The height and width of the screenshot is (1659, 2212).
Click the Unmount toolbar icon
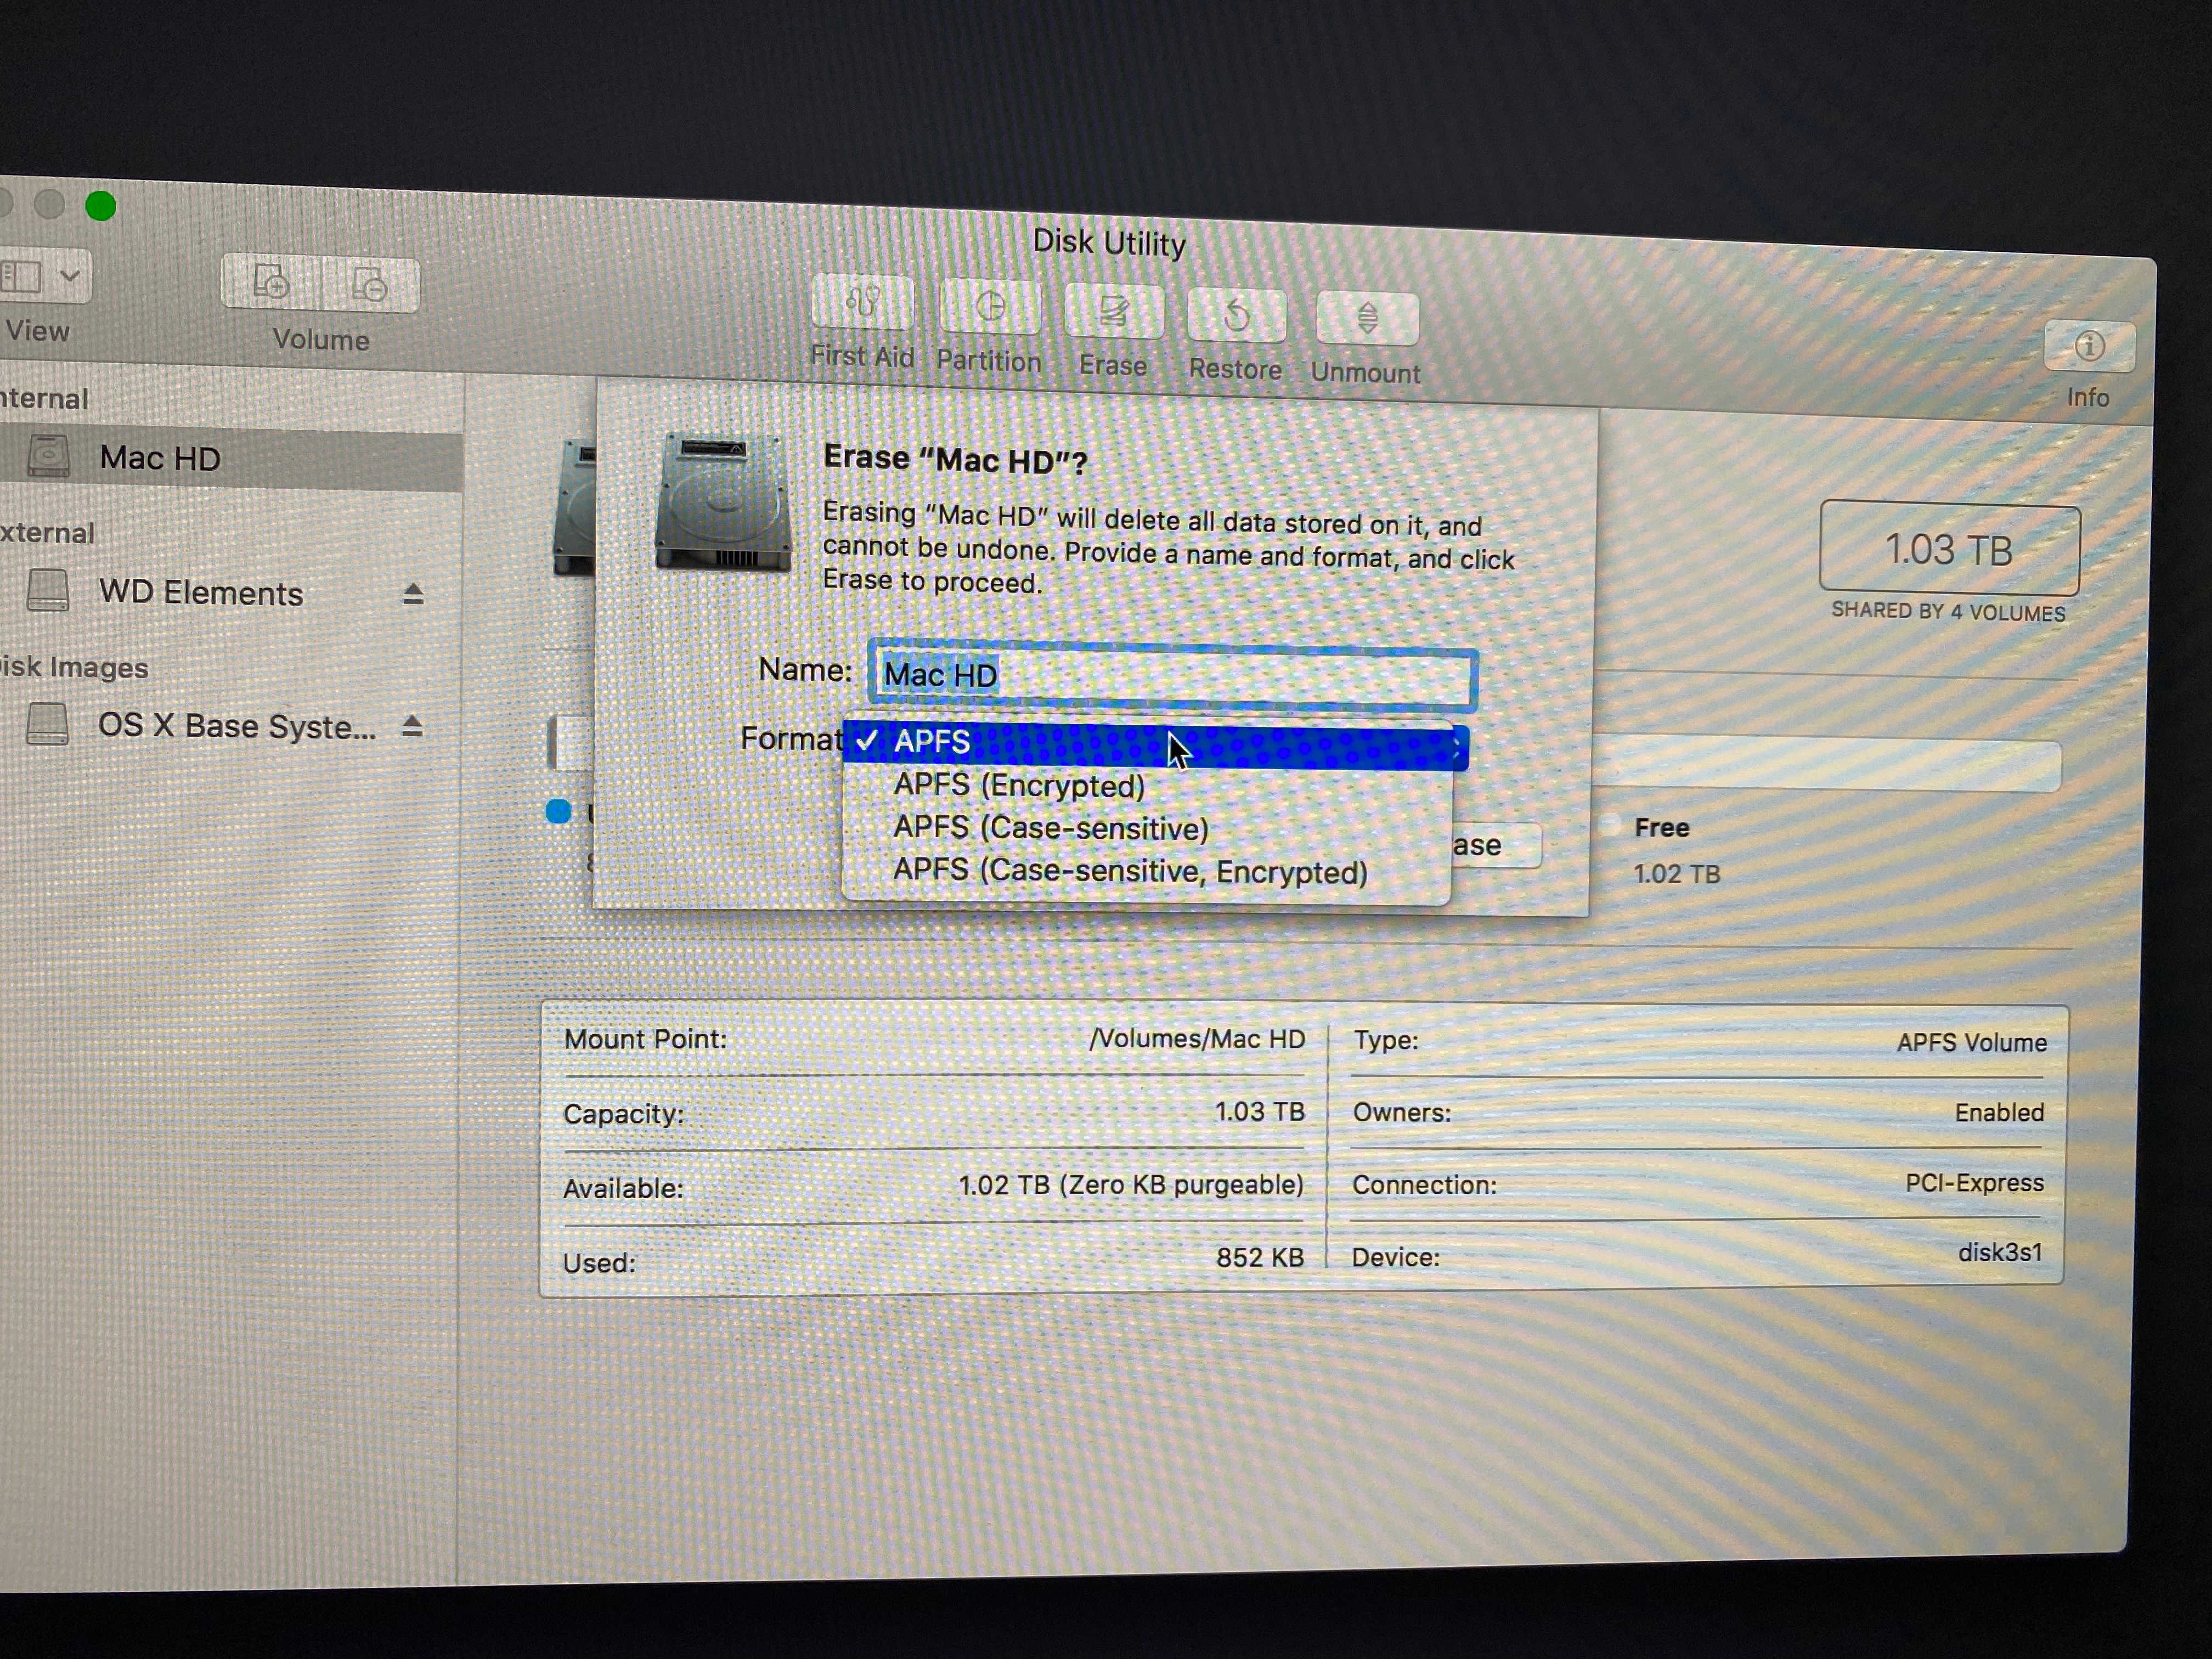pyautogui.click(x=1367, y=319)
